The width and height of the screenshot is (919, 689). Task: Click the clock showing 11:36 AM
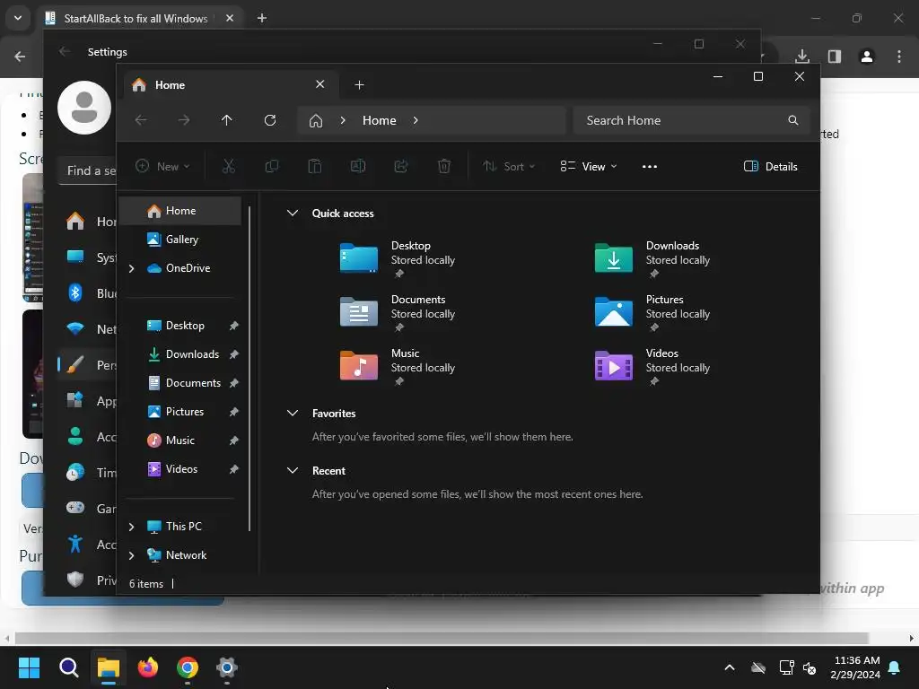856,667
